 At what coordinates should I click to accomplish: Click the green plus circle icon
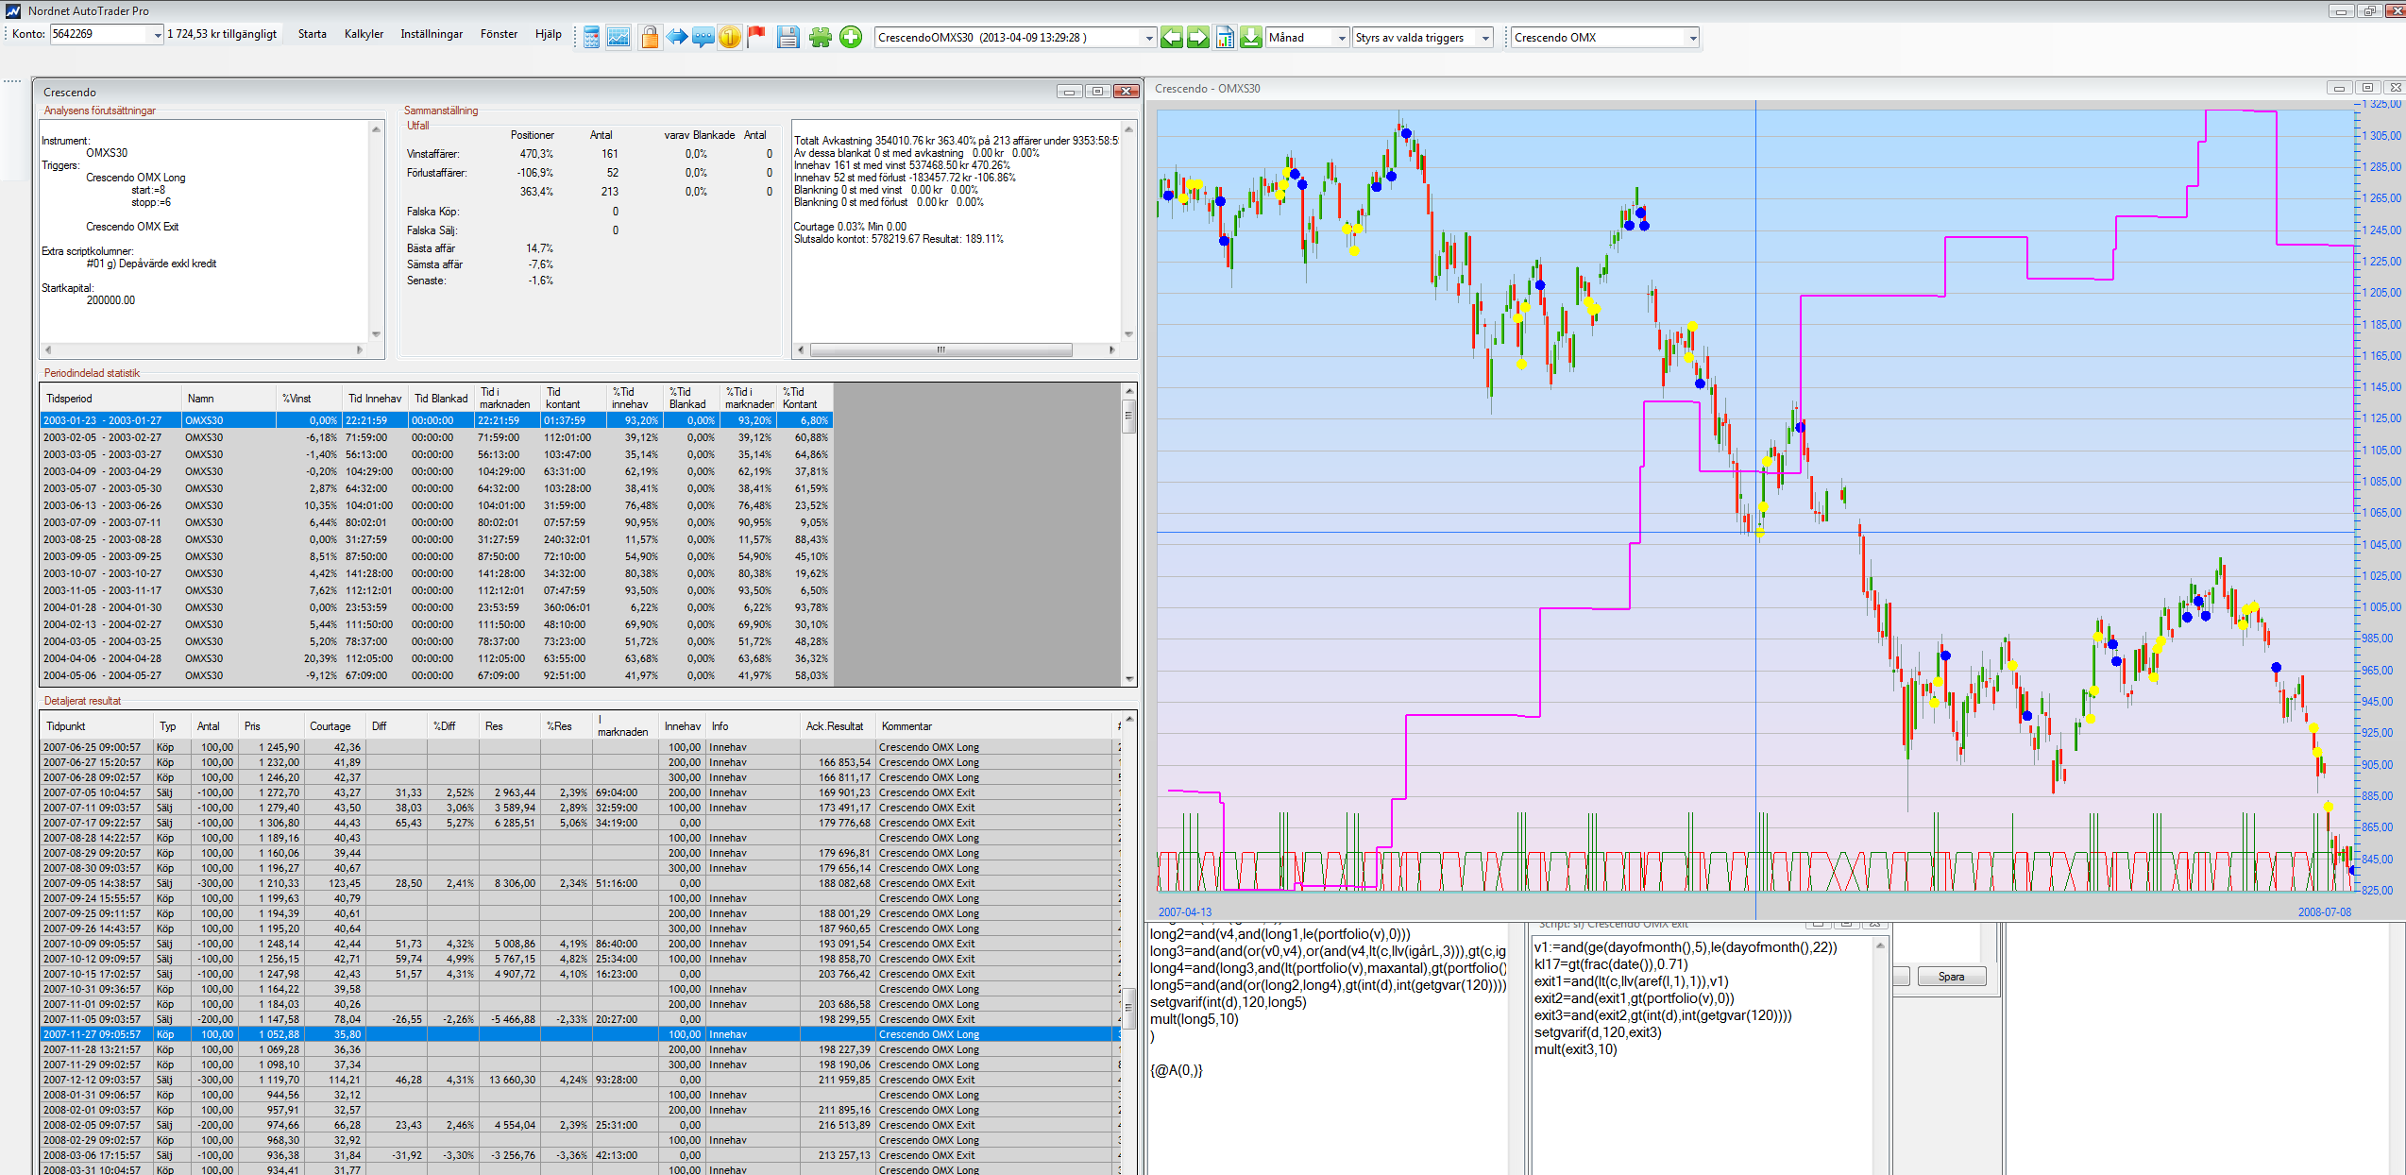point(851,38)
